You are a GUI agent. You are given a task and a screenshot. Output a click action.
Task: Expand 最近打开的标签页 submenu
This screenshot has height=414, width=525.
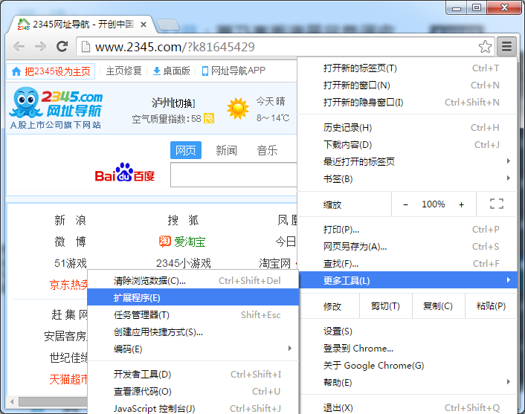click(408, 162)
